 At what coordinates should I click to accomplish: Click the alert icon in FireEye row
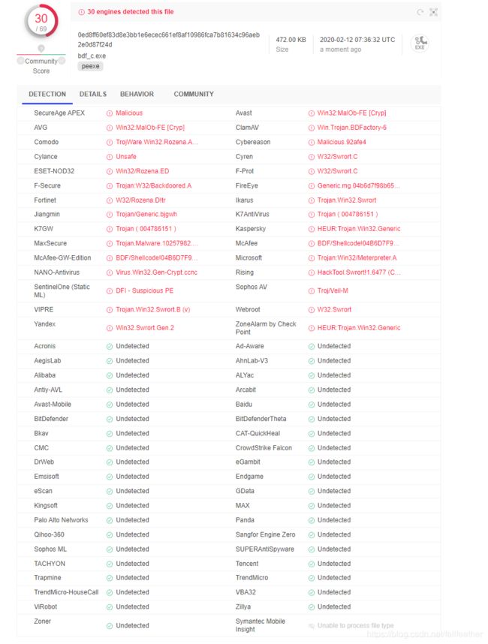[311, 186]
